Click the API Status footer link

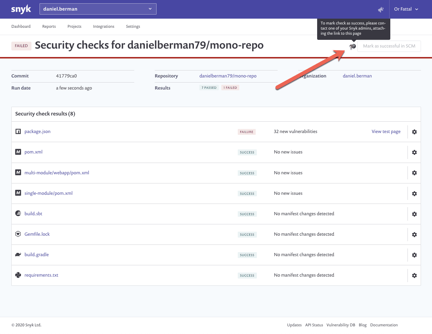point(314,325)
